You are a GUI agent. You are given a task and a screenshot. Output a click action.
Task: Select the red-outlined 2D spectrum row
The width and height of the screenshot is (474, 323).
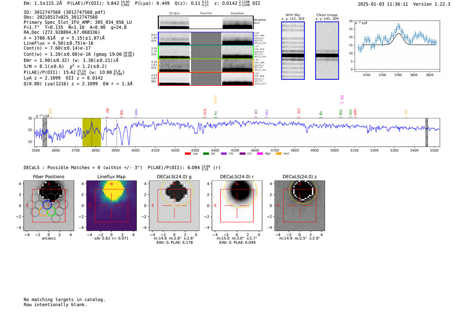click(206, 79)
